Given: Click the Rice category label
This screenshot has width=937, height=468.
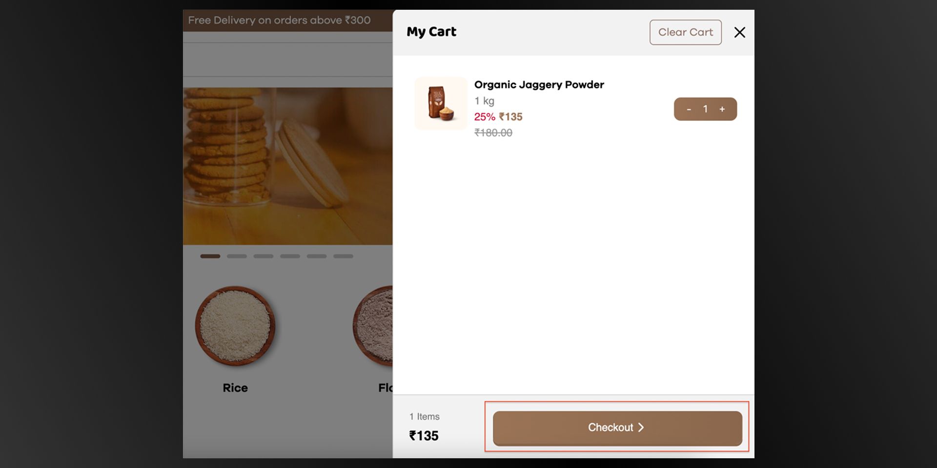Looking at the screenshot, I should coord(235,388).
